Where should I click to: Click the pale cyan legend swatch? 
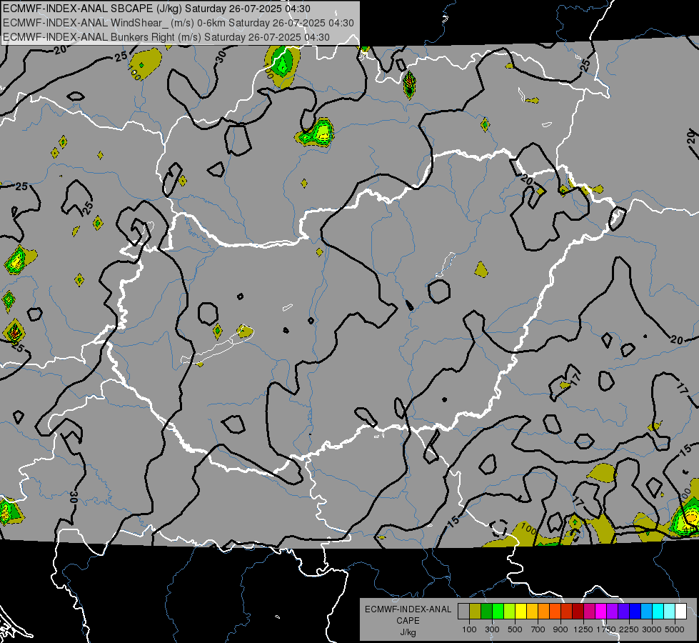(670, 612)
